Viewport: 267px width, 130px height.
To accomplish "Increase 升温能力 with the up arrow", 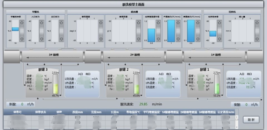I will pos(178,22).
